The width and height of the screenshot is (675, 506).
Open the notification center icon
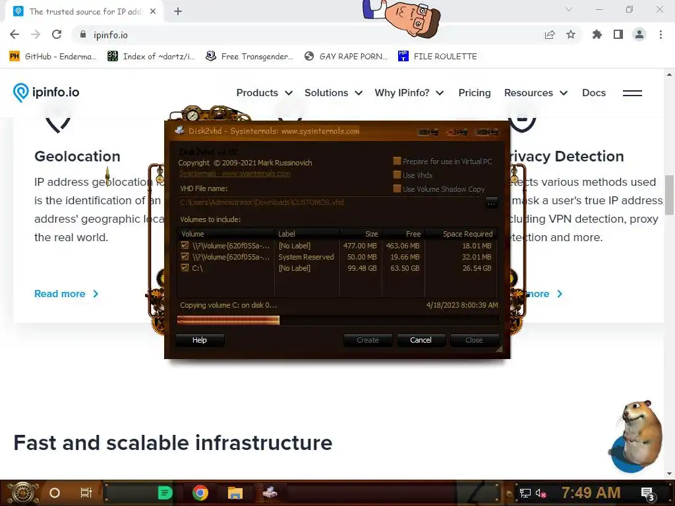648,494
